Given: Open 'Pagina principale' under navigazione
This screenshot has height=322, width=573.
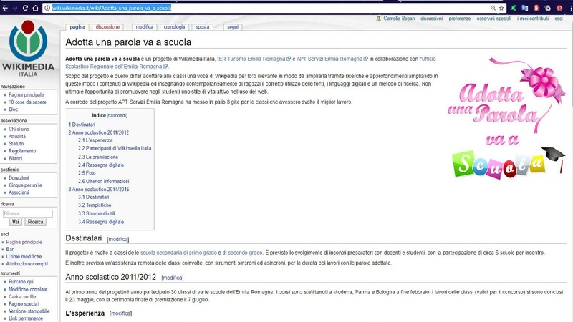Looking at the screenshot, I should click(27, 95).
